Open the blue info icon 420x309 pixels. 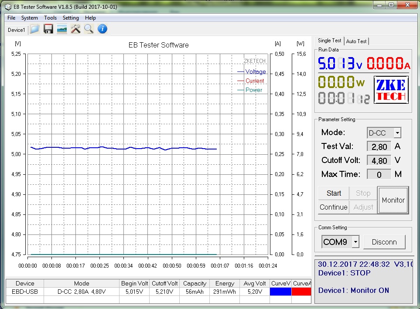coord(102,29)
